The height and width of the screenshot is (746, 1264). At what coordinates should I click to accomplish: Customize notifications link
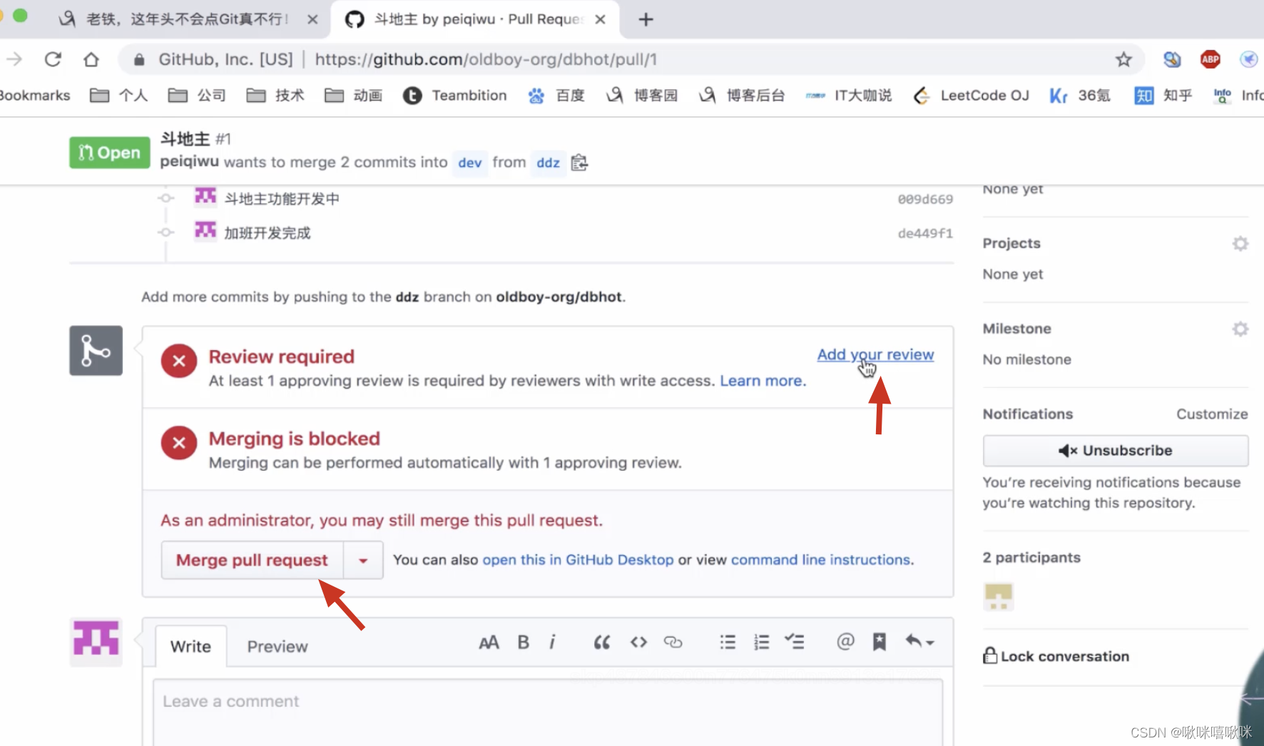pos(1212,414)
